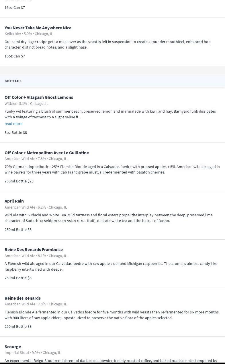
Task: Open the "Reine Des Renards Framboise" title
Action: point(34,249)
